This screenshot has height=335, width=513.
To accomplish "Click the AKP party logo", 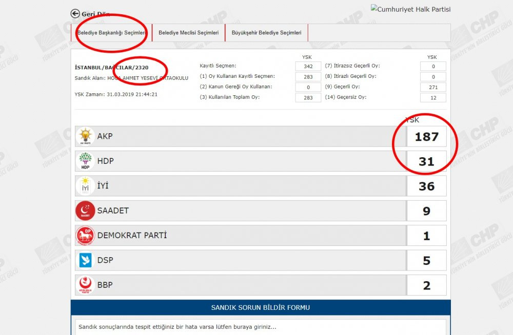I will click(85, 136).
